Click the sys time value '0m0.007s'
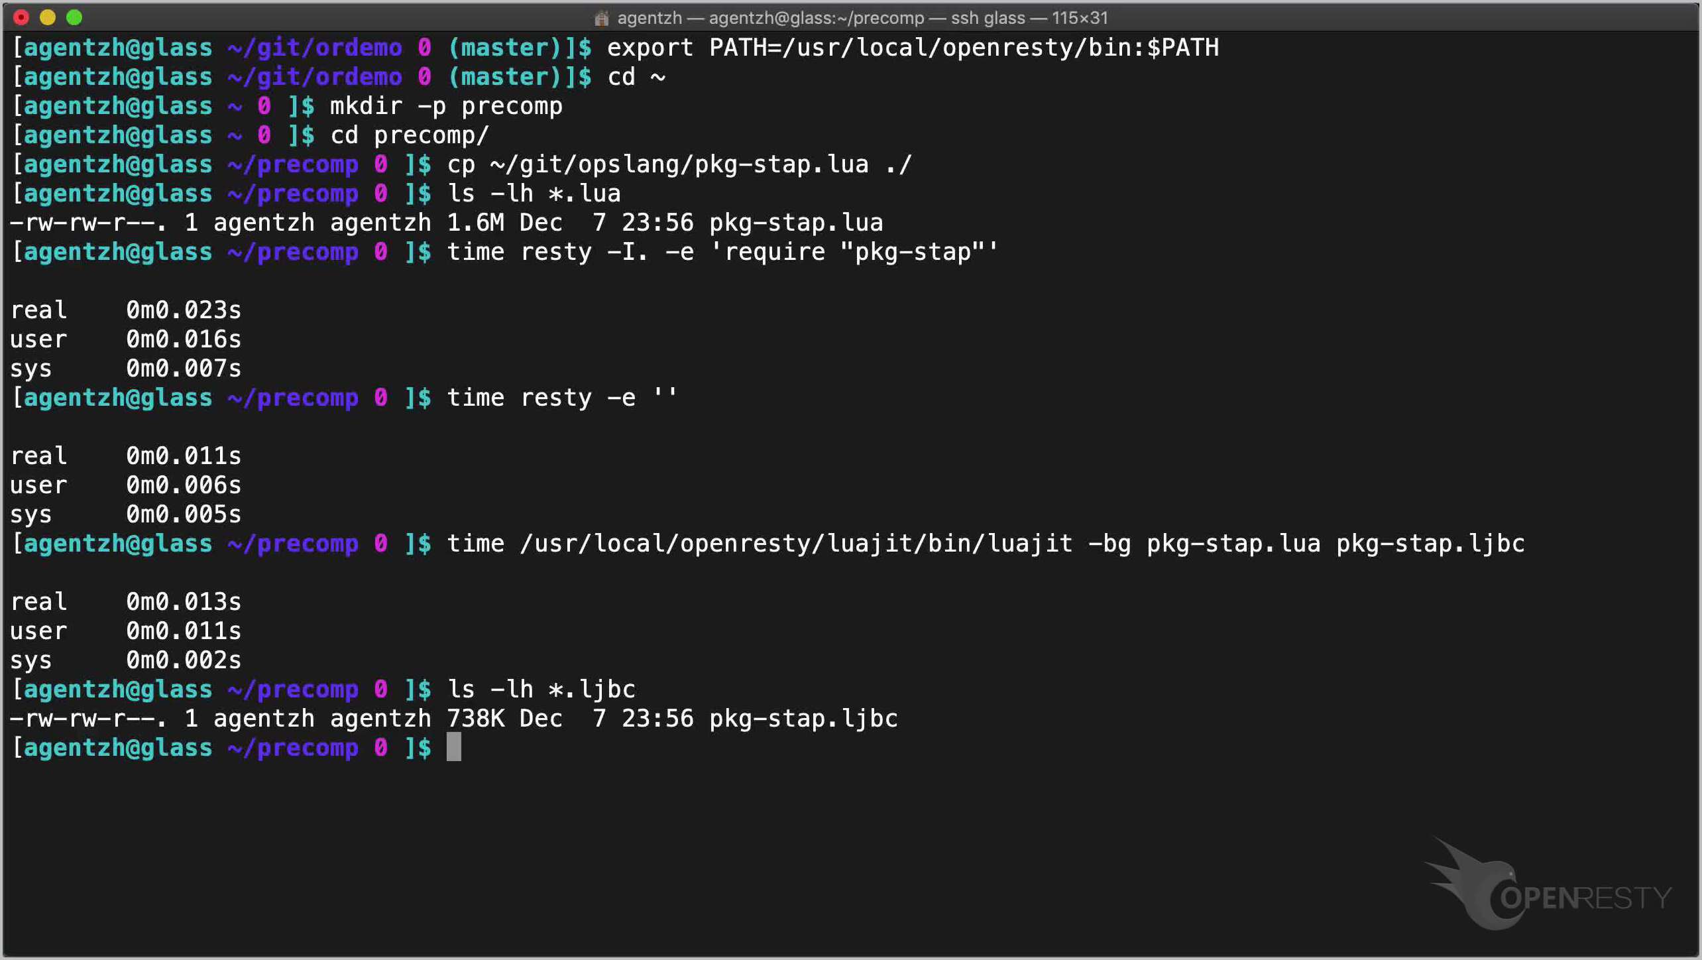The width and height of the screenshot is (1702, 960). pyautogui.click(x=184, y=369)
